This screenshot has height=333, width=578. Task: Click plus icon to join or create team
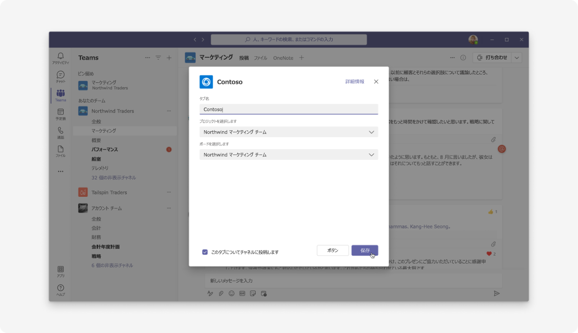[169, 58]
